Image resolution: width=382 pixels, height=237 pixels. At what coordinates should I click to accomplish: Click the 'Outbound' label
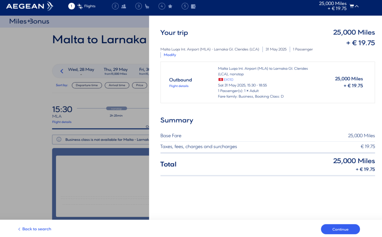click(x=180, y=80)
